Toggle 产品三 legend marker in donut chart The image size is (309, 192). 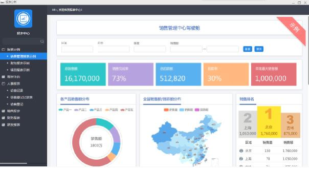pos(92,110)
